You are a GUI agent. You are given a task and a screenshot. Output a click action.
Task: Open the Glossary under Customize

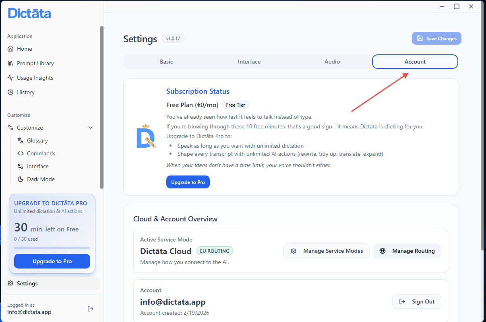point(37,140)
